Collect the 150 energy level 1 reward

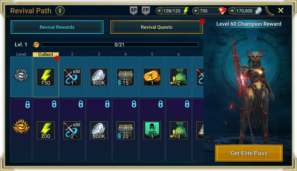[46, 77]
